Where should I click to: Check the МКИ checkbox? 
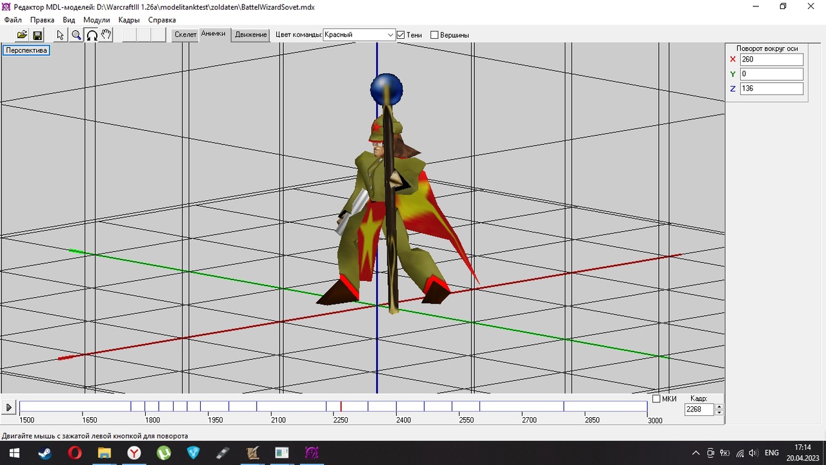[656, 399]
